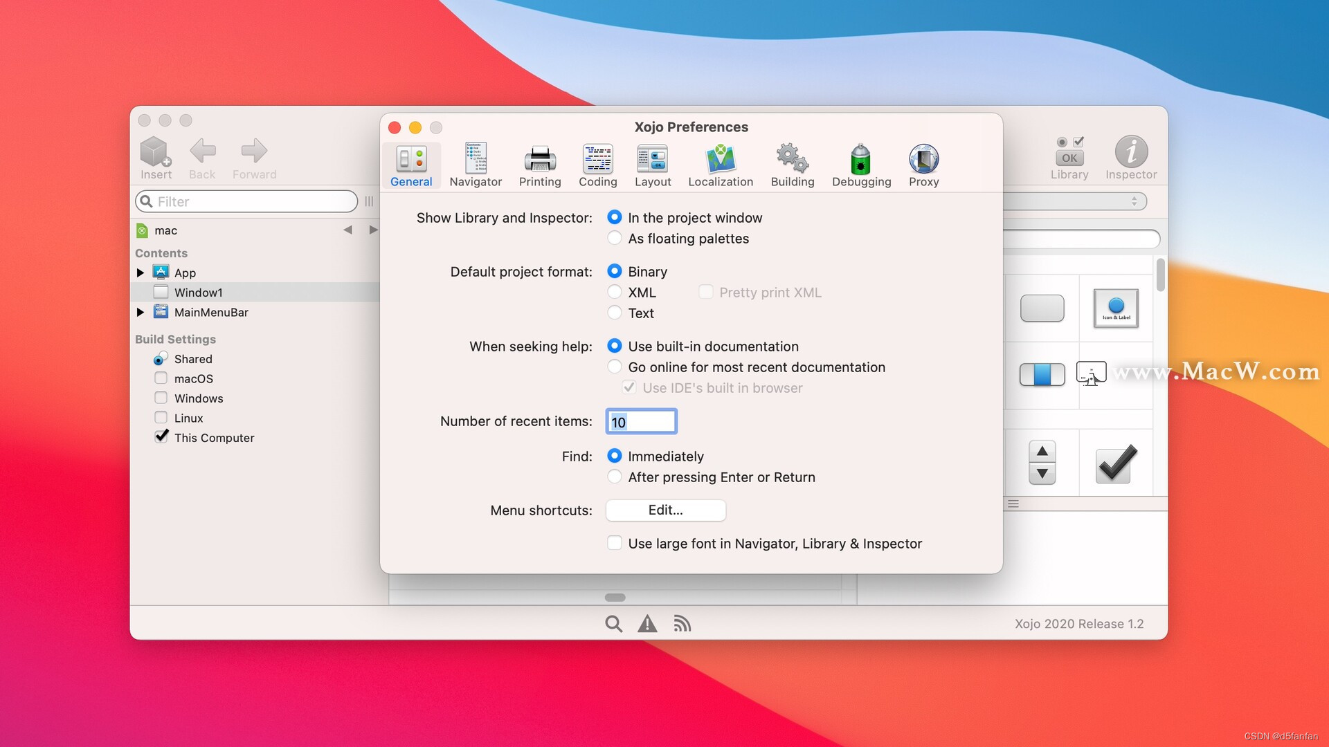Select Use built-in documentation
This screenshot has width=1329, height=747.
(614, 346)
